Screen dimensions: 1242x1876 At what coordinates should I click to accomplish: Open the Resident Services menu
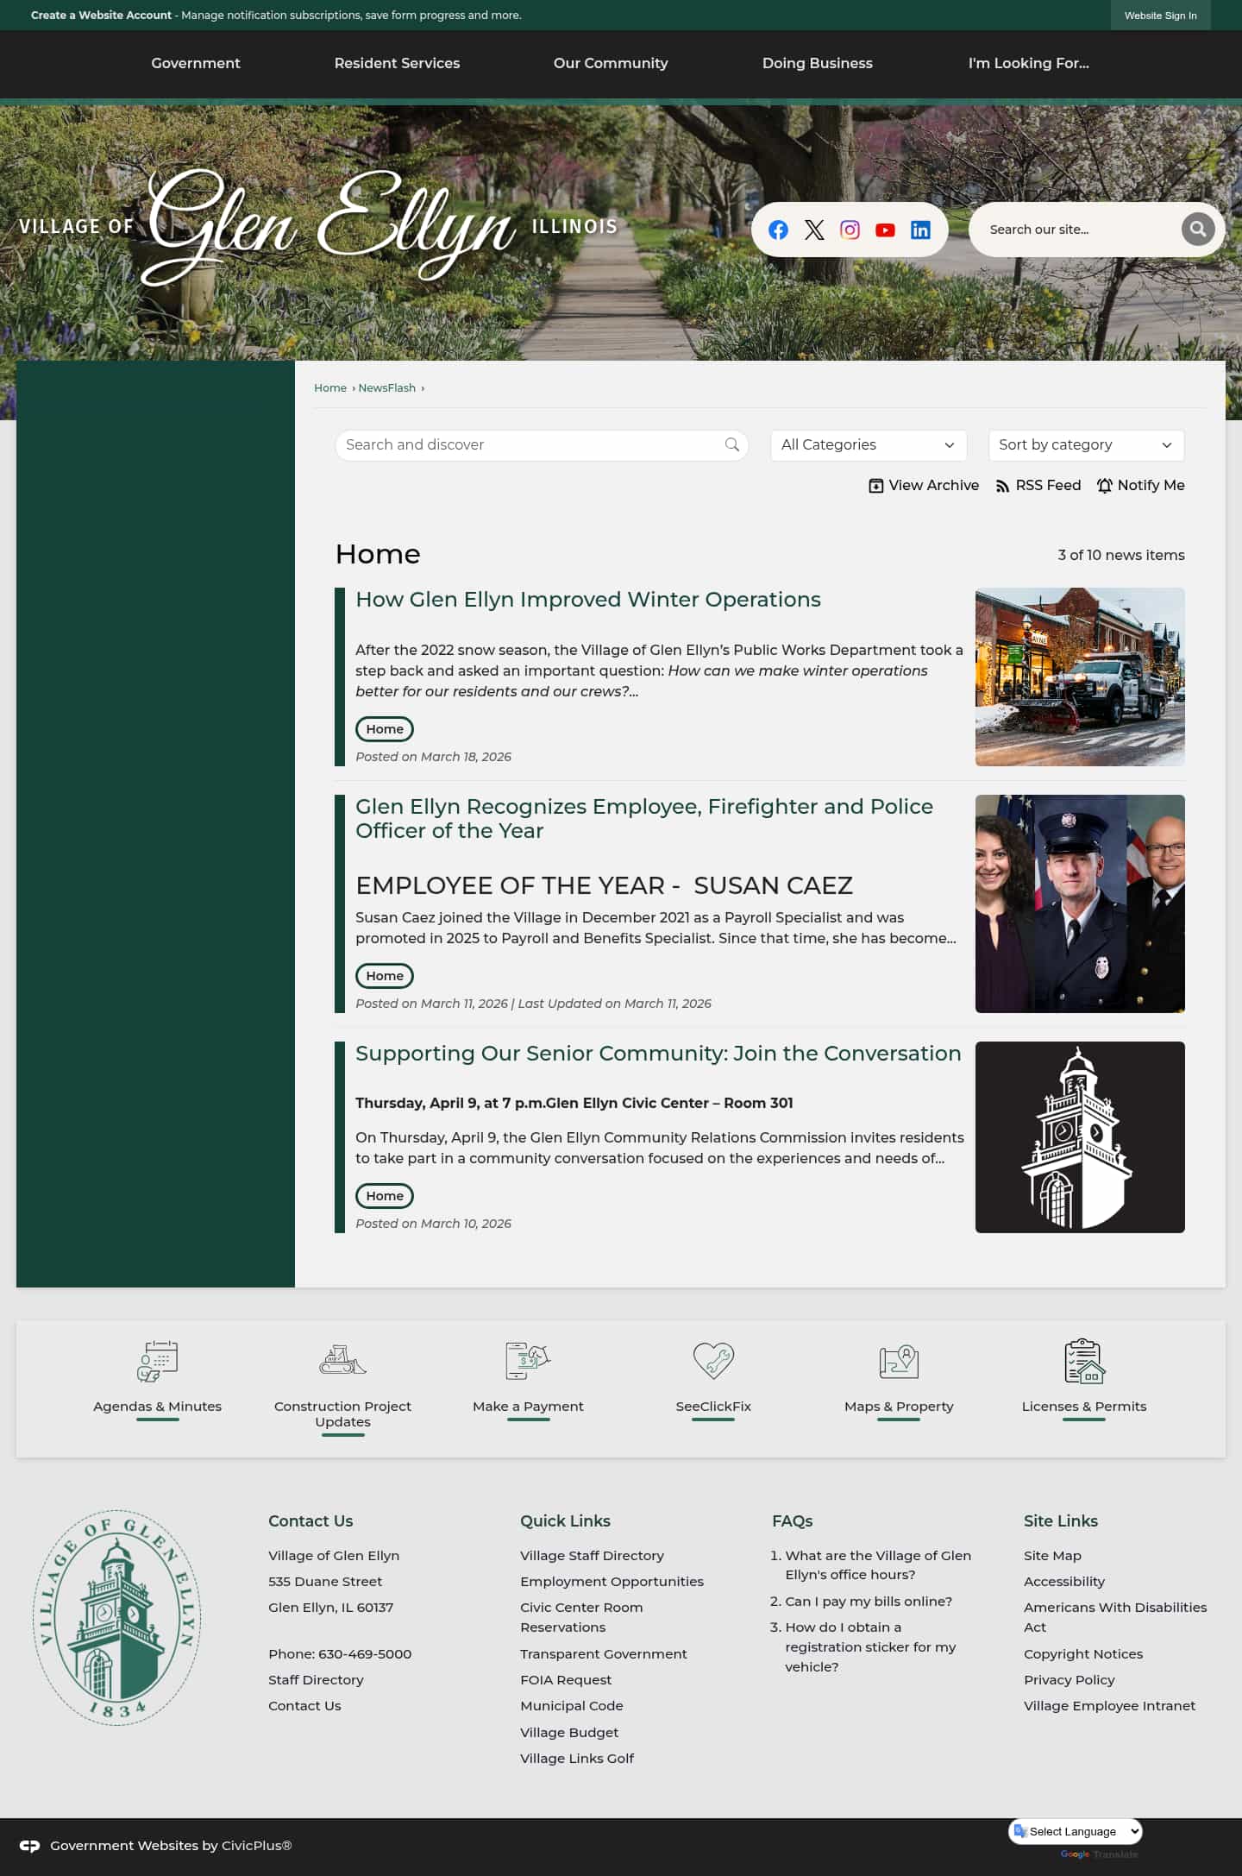click(x=397, y=63)
